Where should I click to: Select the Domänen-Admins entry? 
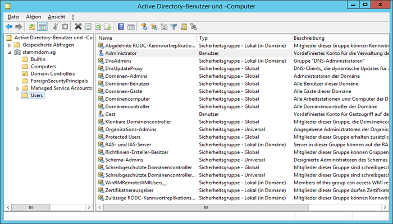(x=126, y=76)
